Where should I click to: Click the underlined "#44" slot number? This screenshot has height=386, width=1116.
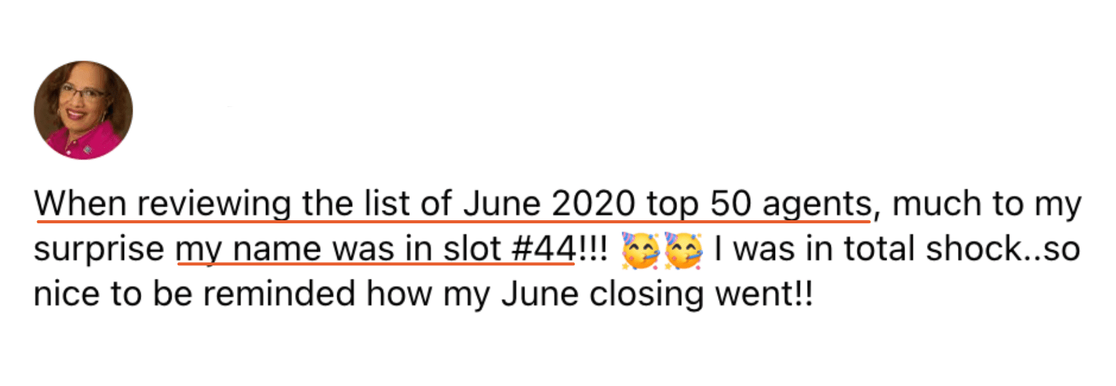tap(543, 249)
